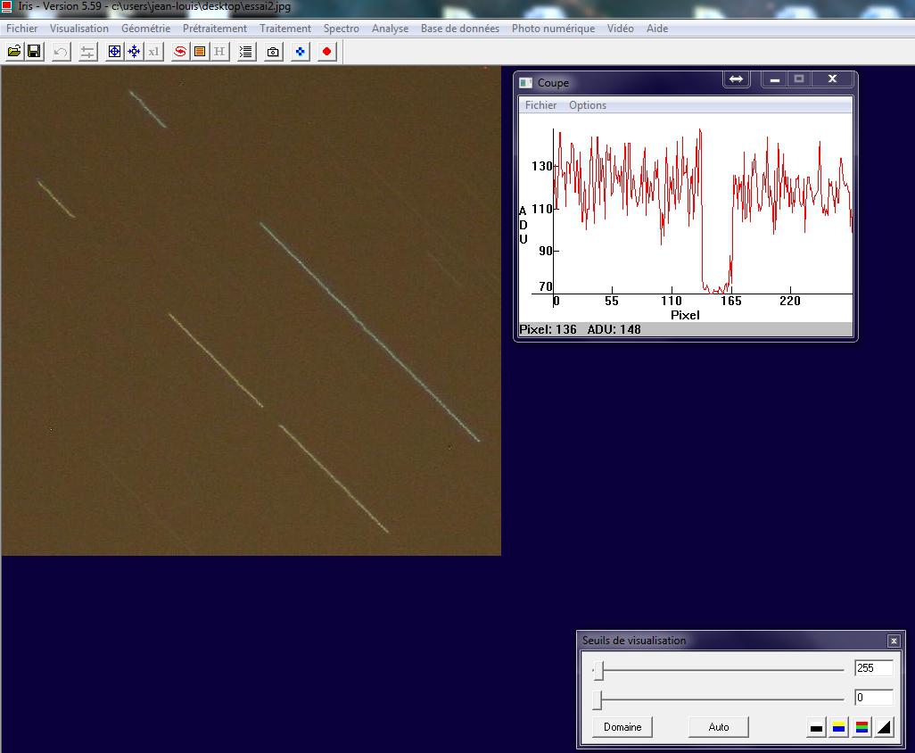Open the Options menu in Coupe window
Viewport: 915px width, 753px height.
pyautogui.click(x=587, y=105)
